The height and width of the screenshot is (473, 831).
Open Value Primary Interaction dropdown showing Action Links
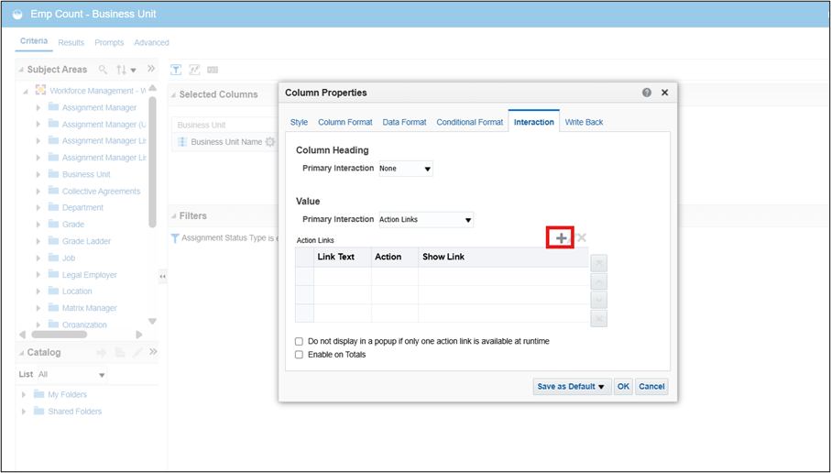[x=425, y=220]
